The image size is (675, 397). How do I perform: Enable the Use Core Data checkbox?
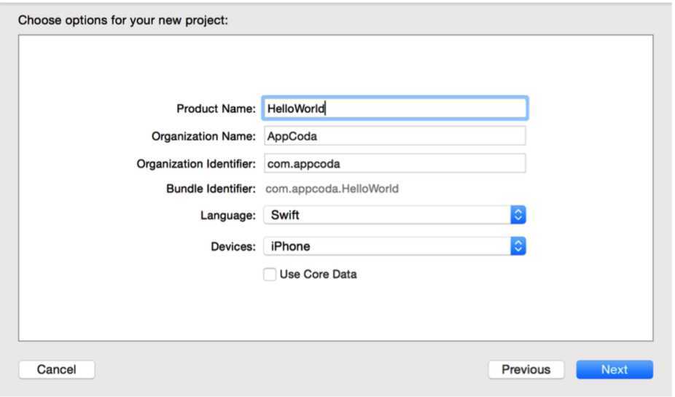(270, 275)
